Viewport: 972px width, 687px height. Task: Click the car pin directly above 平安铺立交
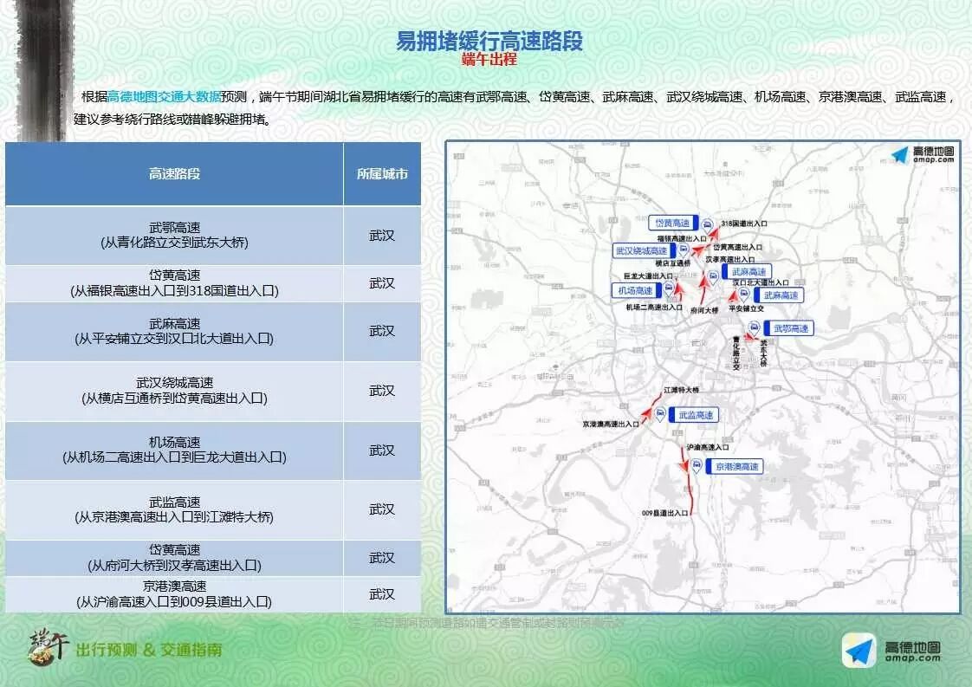click(744, 295)
